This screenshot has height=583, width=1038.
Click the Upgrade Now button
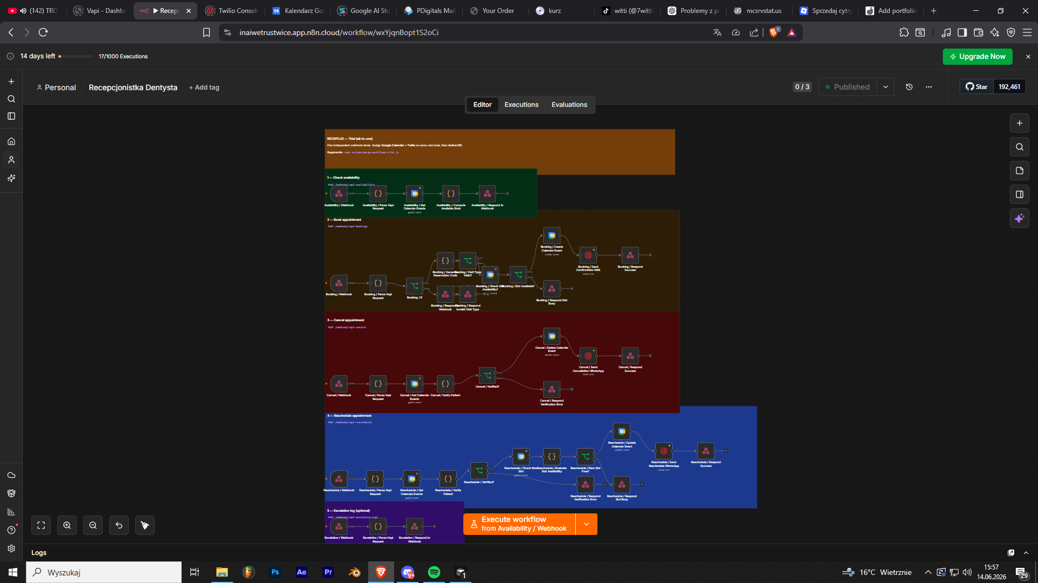pyautogui.click(x=977, y=57)
